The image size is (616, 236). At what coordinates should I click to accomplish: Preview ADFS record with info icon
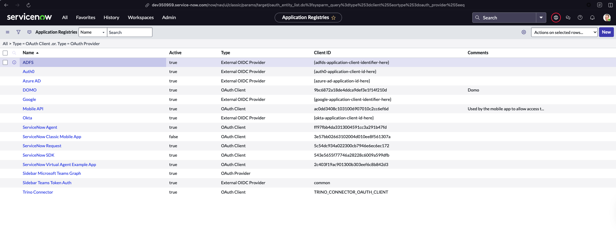[x=14, y=62]
